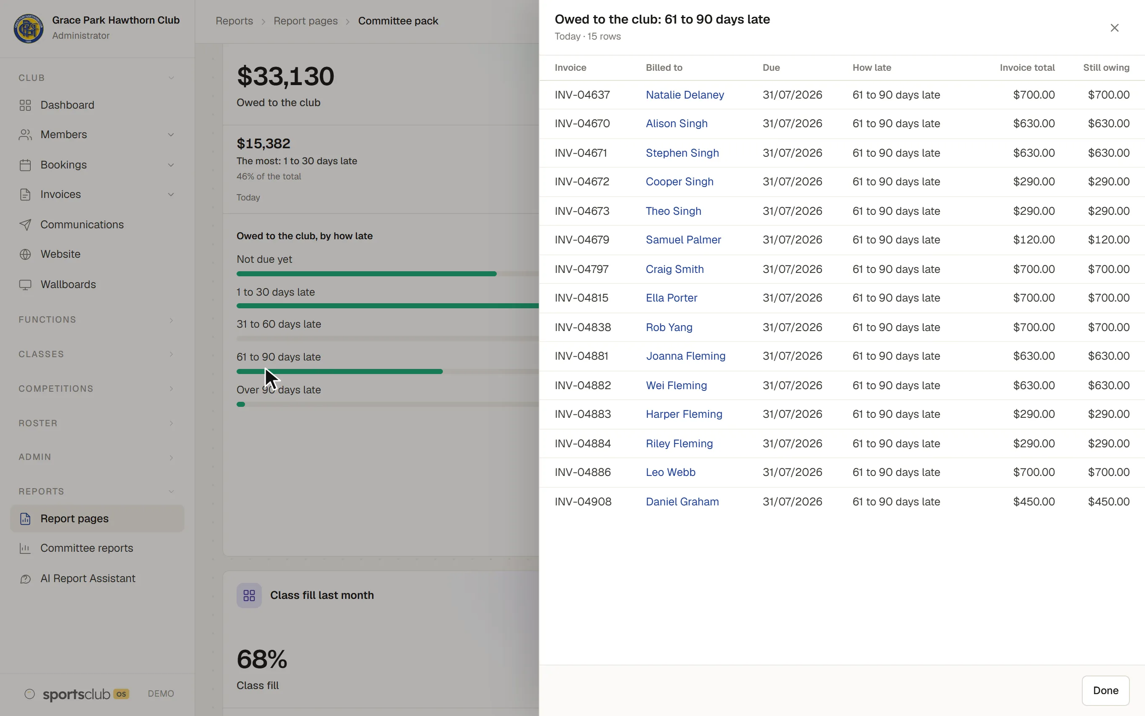The image size is (1145, 716).
Task: Click the Dashboard grid icon in sidebar
Action: [x=25, y=105]
